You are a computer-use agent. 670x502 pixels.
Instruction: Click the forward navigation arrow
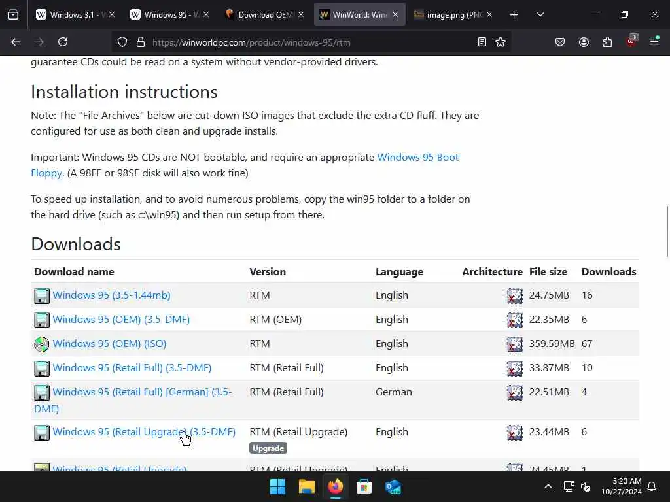pyautogui.click(x=39, y=42)
